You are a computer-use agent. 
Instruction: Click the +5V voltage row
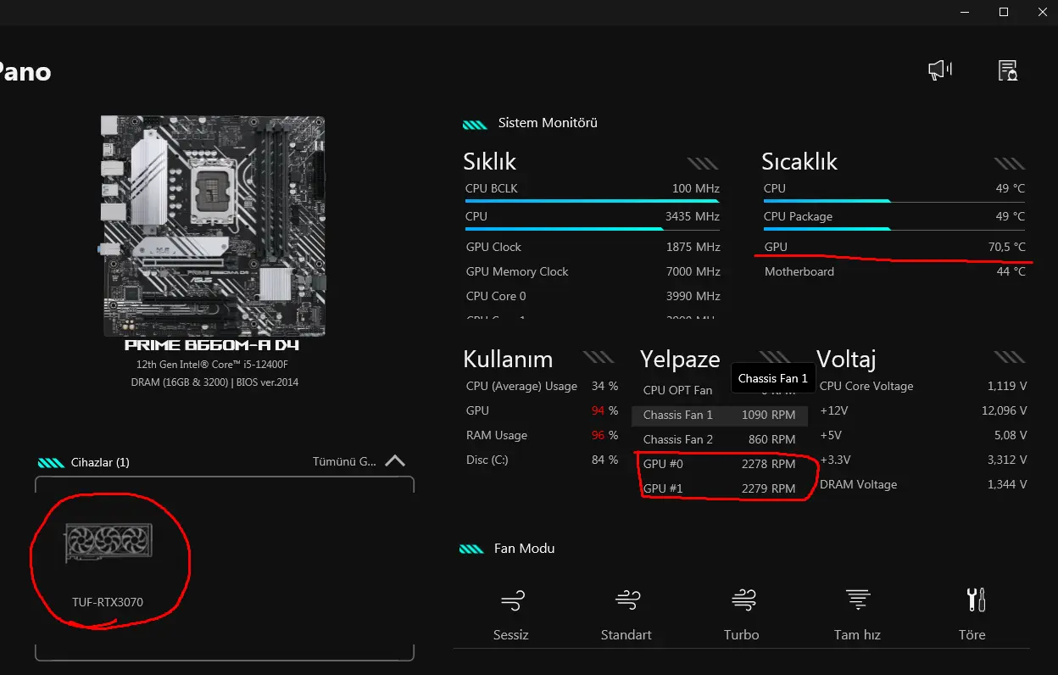(x=923, y=436)
